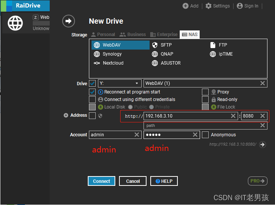Viewport: 275px width, 205px height.
Task: Switch to the Enterprise storage tab
Action: coord(164,35)
